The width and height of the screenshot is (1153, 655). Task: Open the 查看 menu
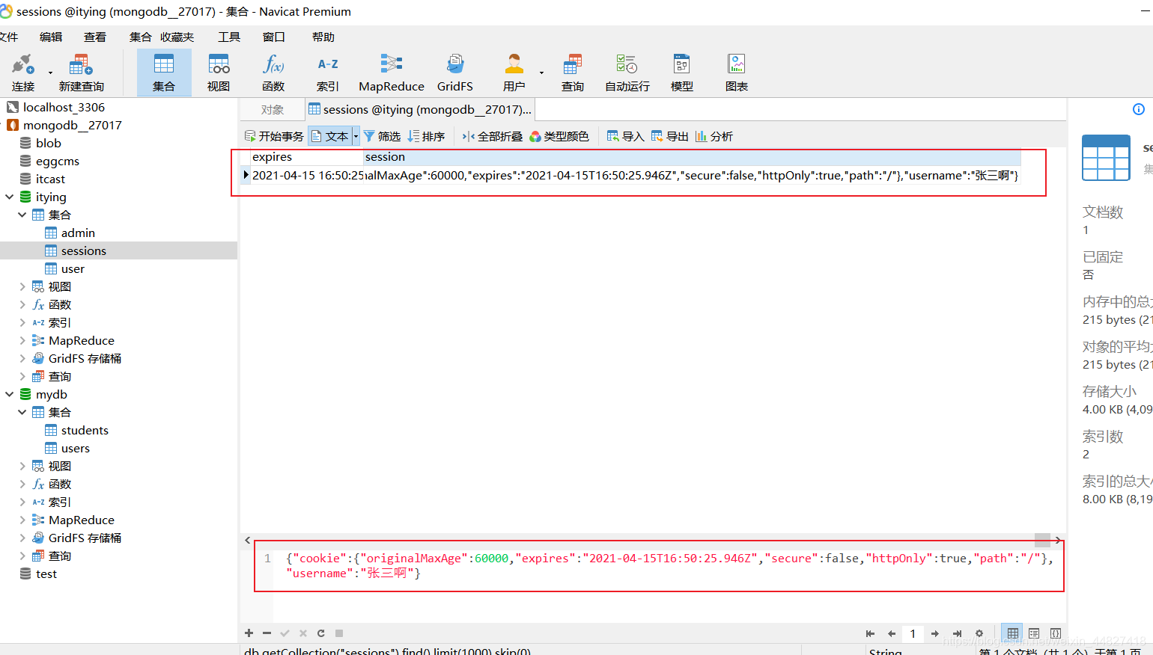pos(95,37)
